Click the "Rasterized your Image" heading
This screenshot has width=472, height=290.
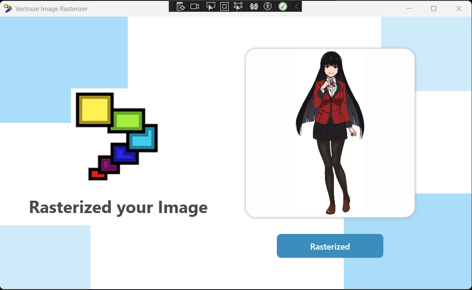(x=118, y=208)
